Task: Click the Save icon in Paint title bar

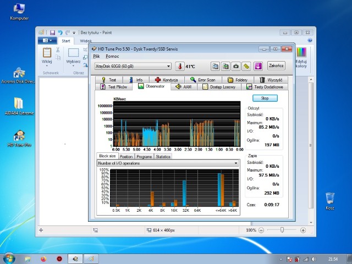Action: 53,33
